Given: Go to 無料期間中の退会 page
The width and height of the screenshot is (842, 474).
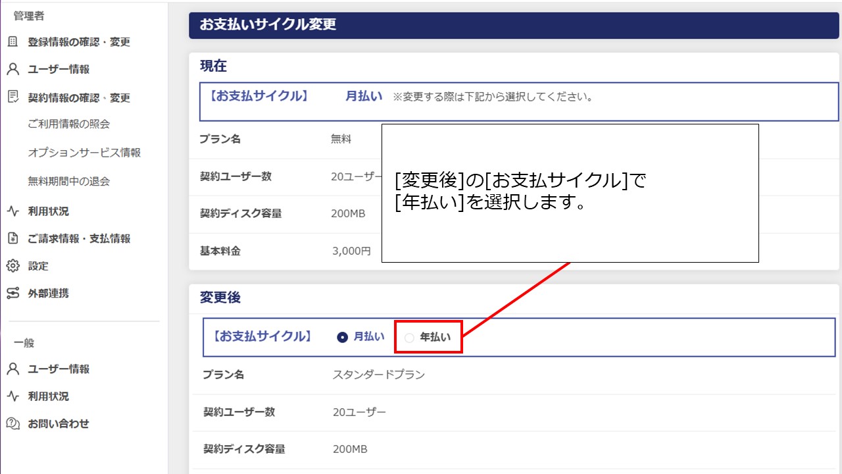Looking at the screenshot, I should coord(68,181).
